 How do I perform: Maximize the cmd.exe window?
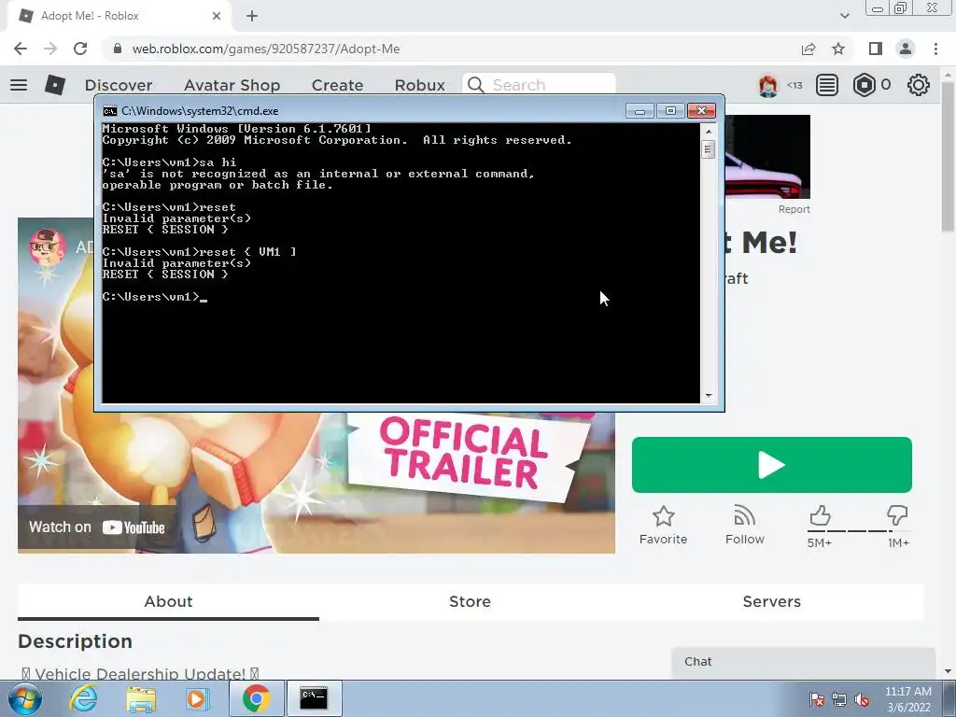[x=670, y=111]
